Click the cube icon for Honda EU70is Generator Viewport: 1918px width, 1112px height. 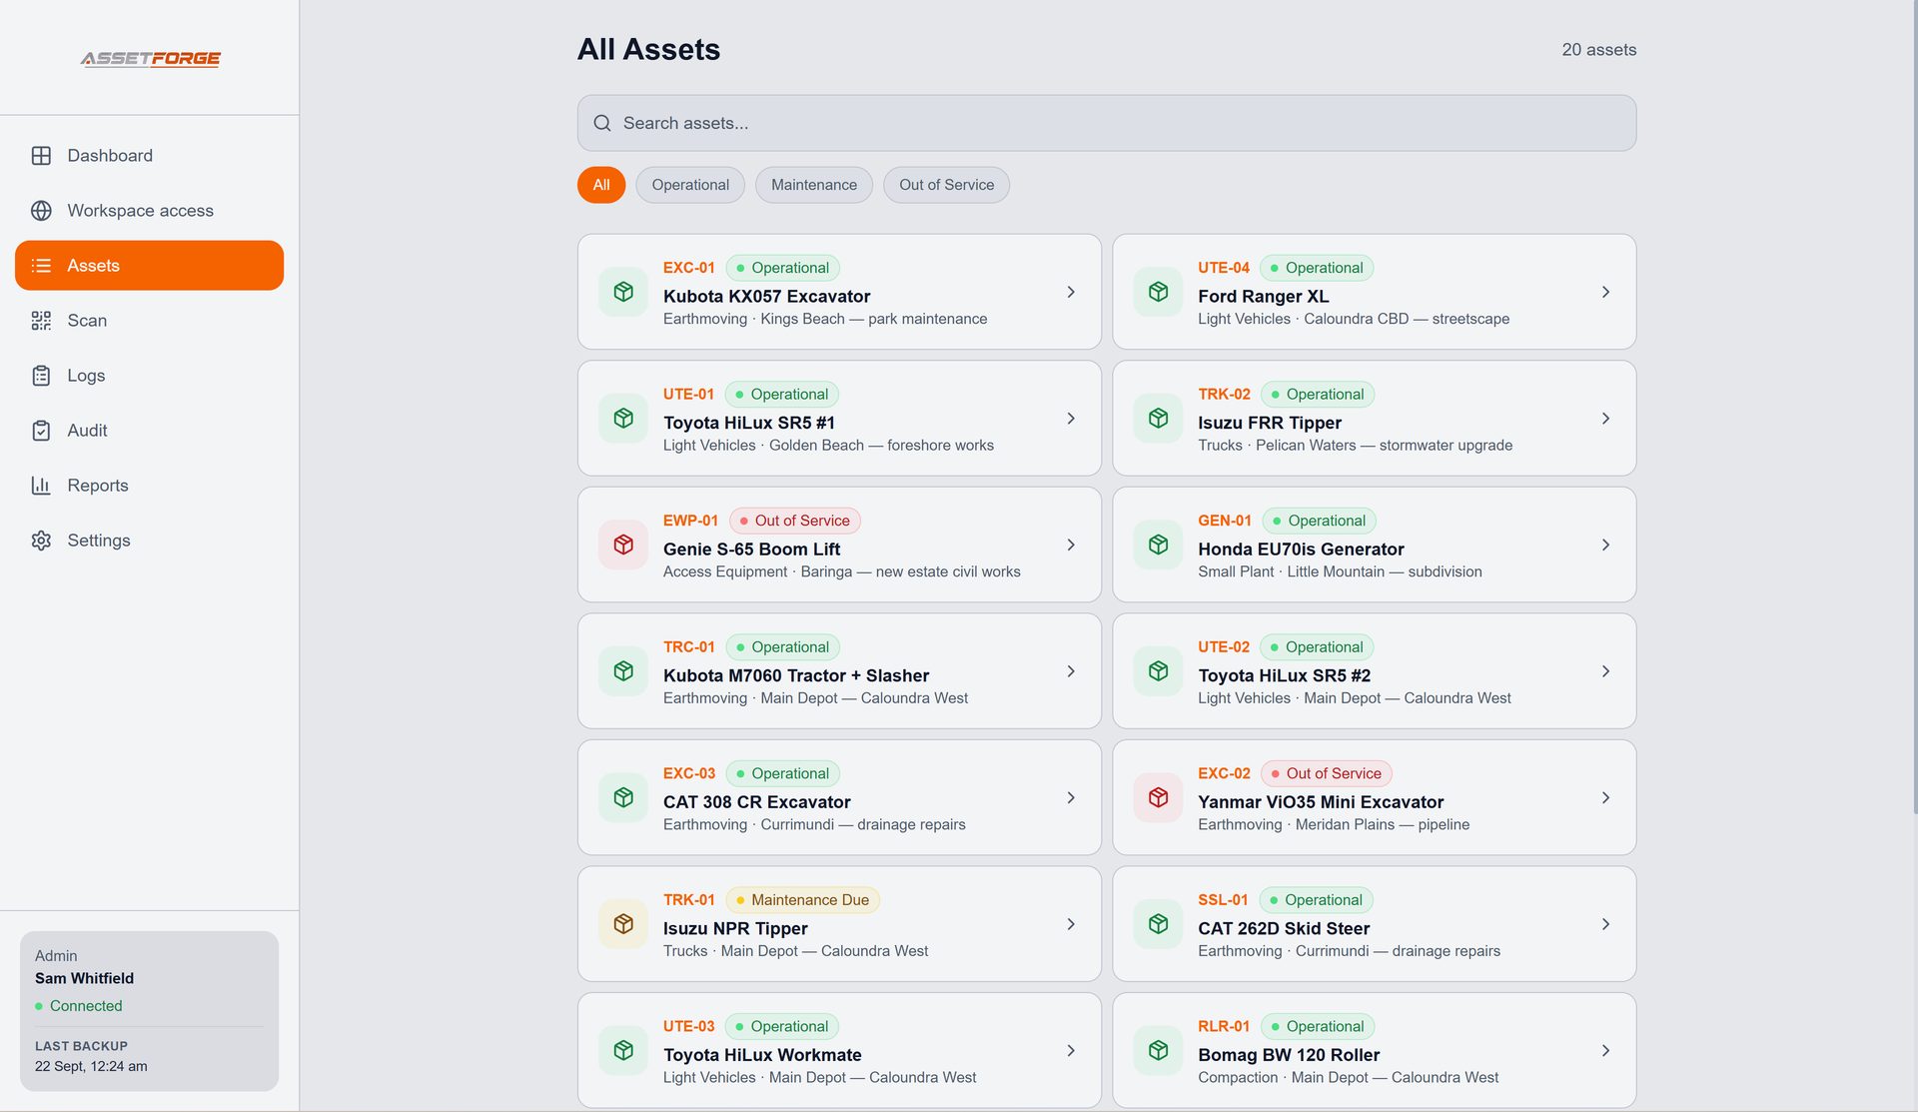pyautogui.click(x=1159, y=545)
